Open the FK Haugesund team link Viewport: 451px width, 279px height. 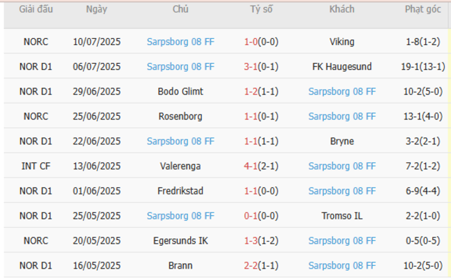click(x=342, y=67)
